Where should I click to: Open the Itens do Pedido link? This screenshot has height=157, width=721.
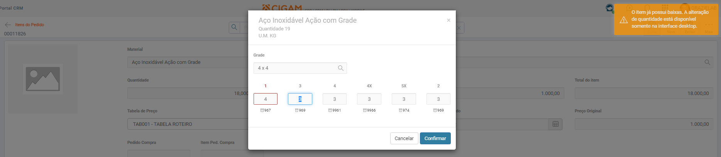tap(30, 25)
